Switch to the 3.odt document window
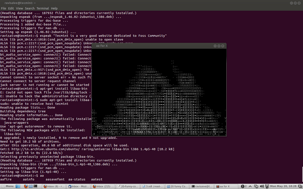 click(x=152, y=186)
